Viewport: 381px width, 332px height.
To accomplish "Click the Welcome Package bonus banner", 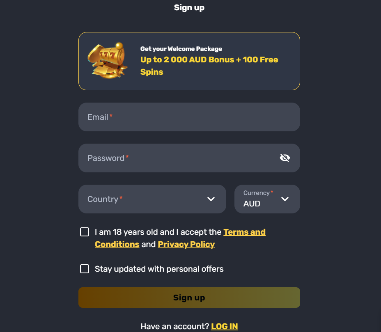I will (x=189, y=61).
